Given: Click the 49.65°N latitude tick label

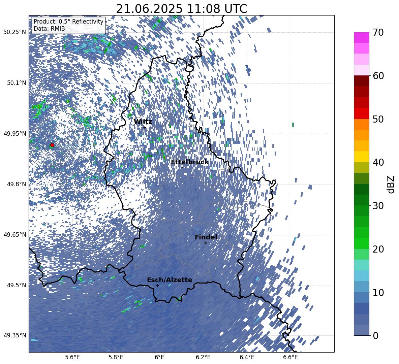Looking at the screenshot, I should click(x=15, y=234).
